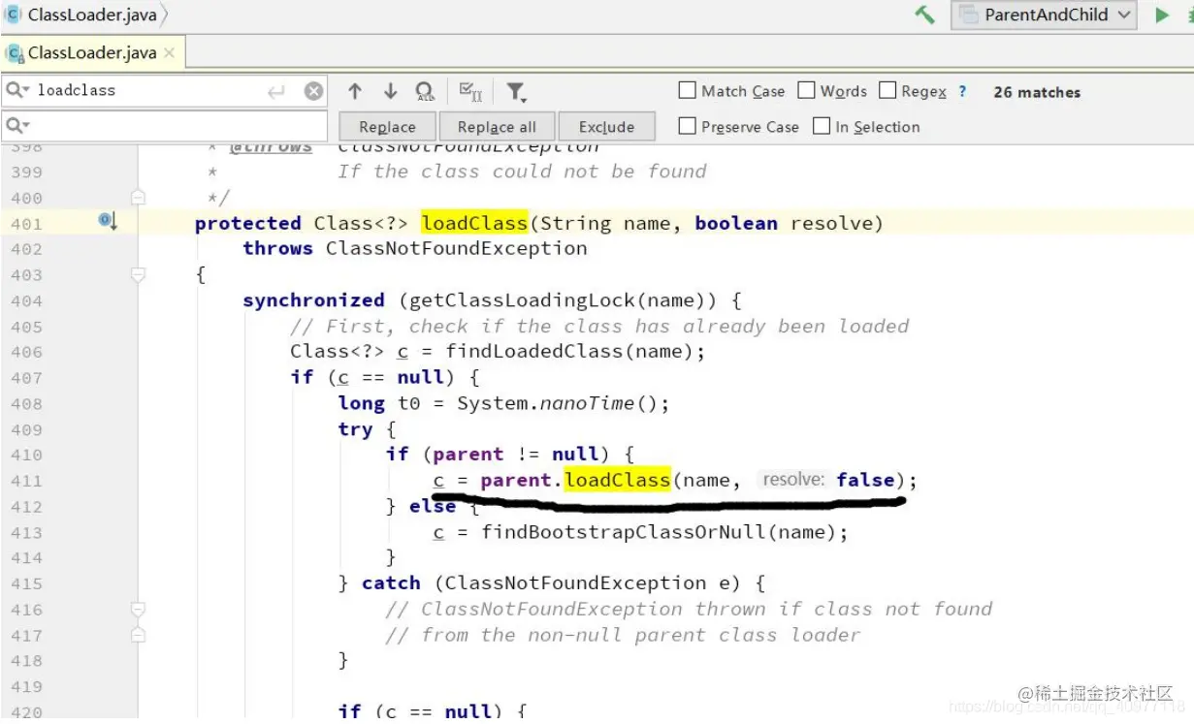Click line number 401 in gutter
1194x724 pixels.
26,224
